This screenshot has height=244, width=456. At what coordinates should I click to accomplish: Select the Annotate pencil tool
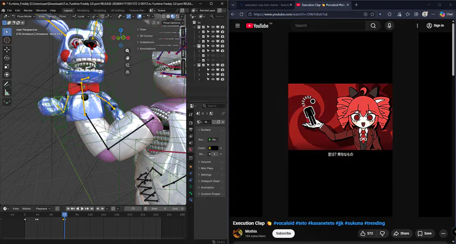(7, 84)
